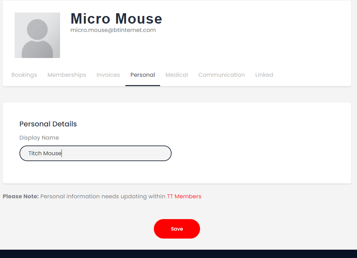
Task: Click the Save button
Action: (177, 228)
